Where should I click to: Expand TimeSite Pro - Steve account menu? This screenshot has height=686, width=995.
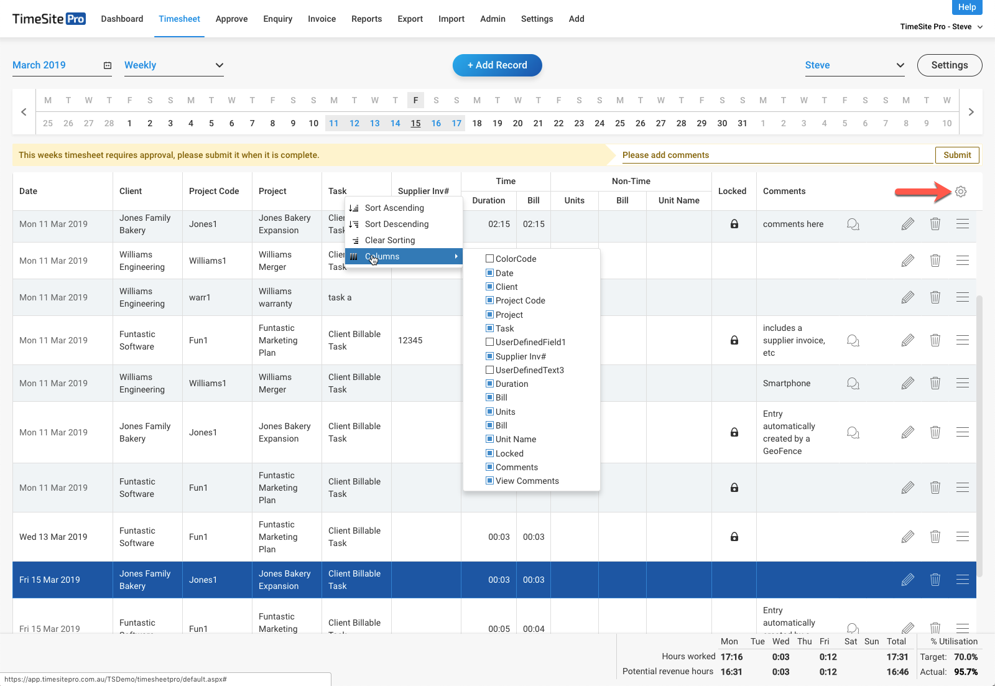[942, 27]
